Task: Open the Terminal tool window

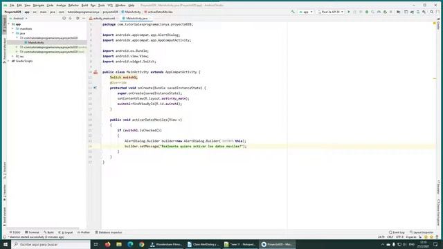Action: pos(32,232)
